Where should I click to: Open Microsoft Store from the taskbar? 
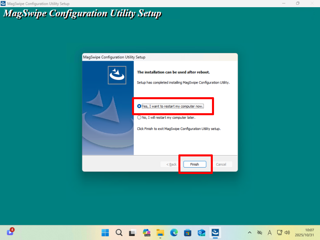pyautogui.click(x=187, y=232)
